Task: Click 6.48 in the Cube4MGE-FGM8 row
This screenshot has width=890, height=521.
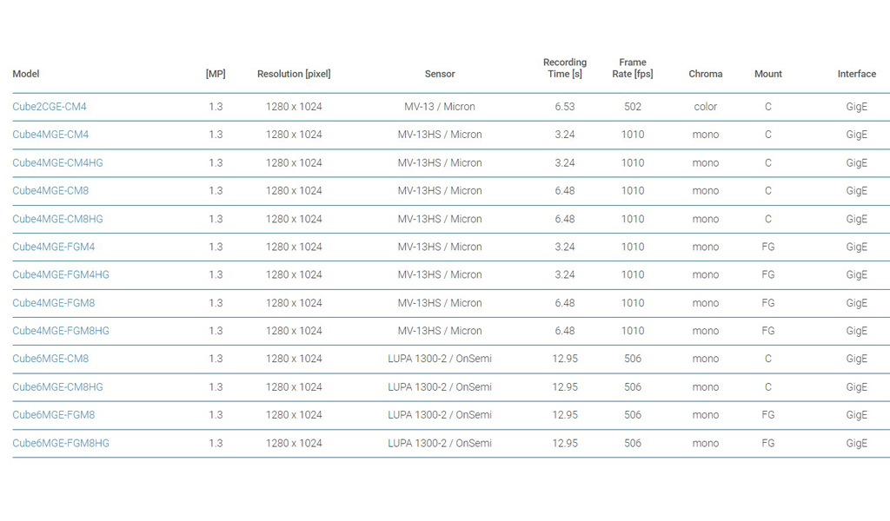Action: point(565,303)
